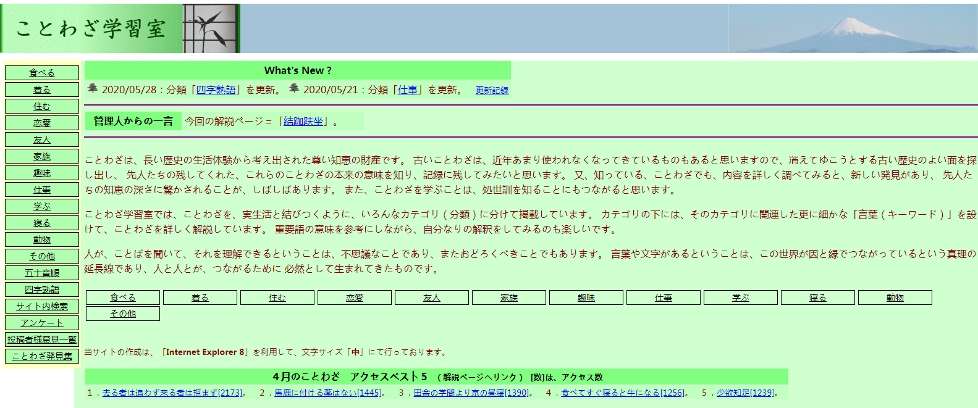The width and height of the screenshot is (978, 408).
Task: Follow the 四字熟語 link in What's New
Action: (x=216, y=90)
